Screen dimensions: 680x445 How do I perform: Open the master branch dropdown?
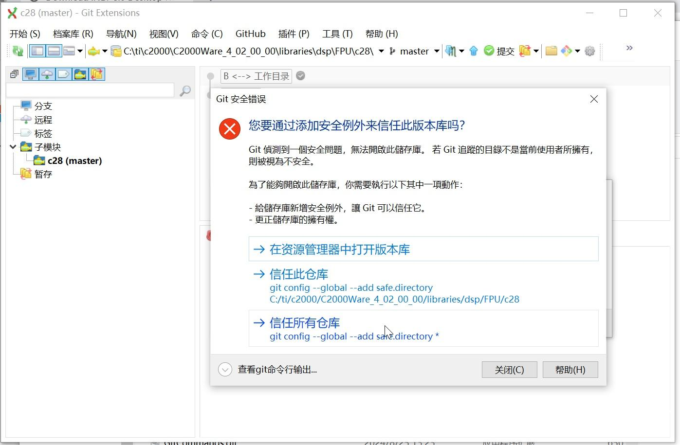point(437,51)
